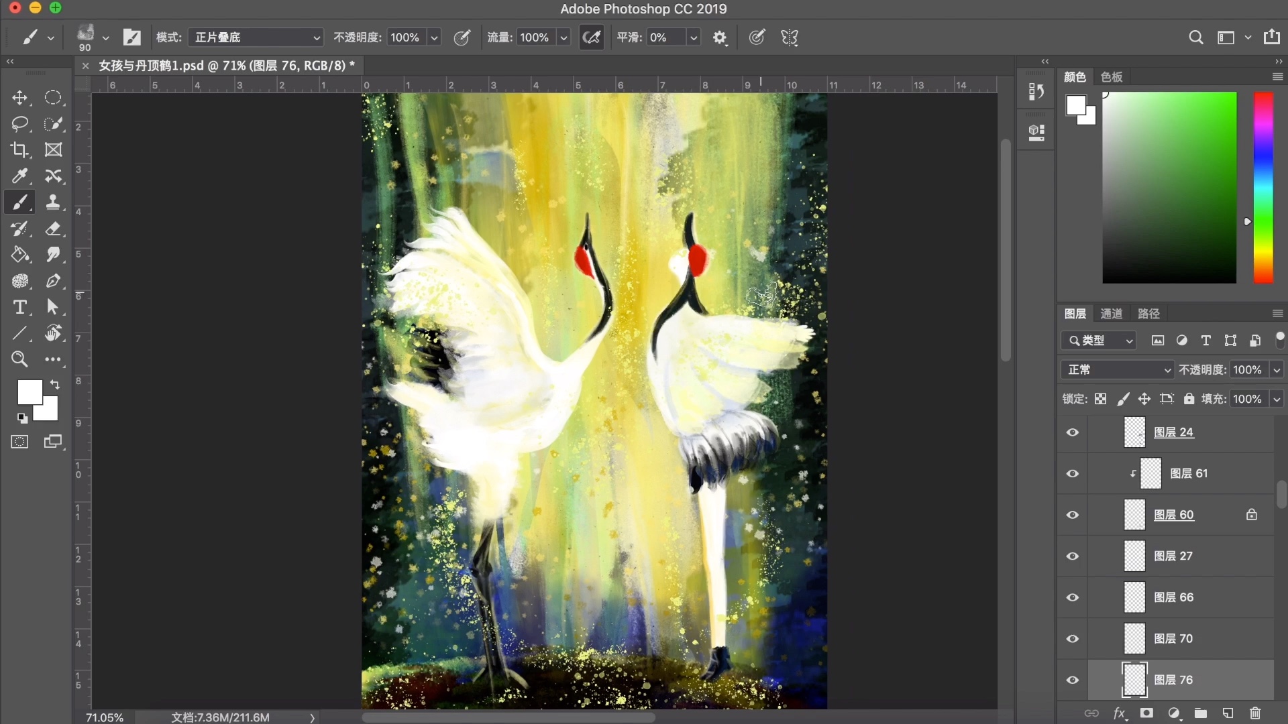
Task: Open symmetry paint options
Action: pyautogui.click(x=790, y=38)
